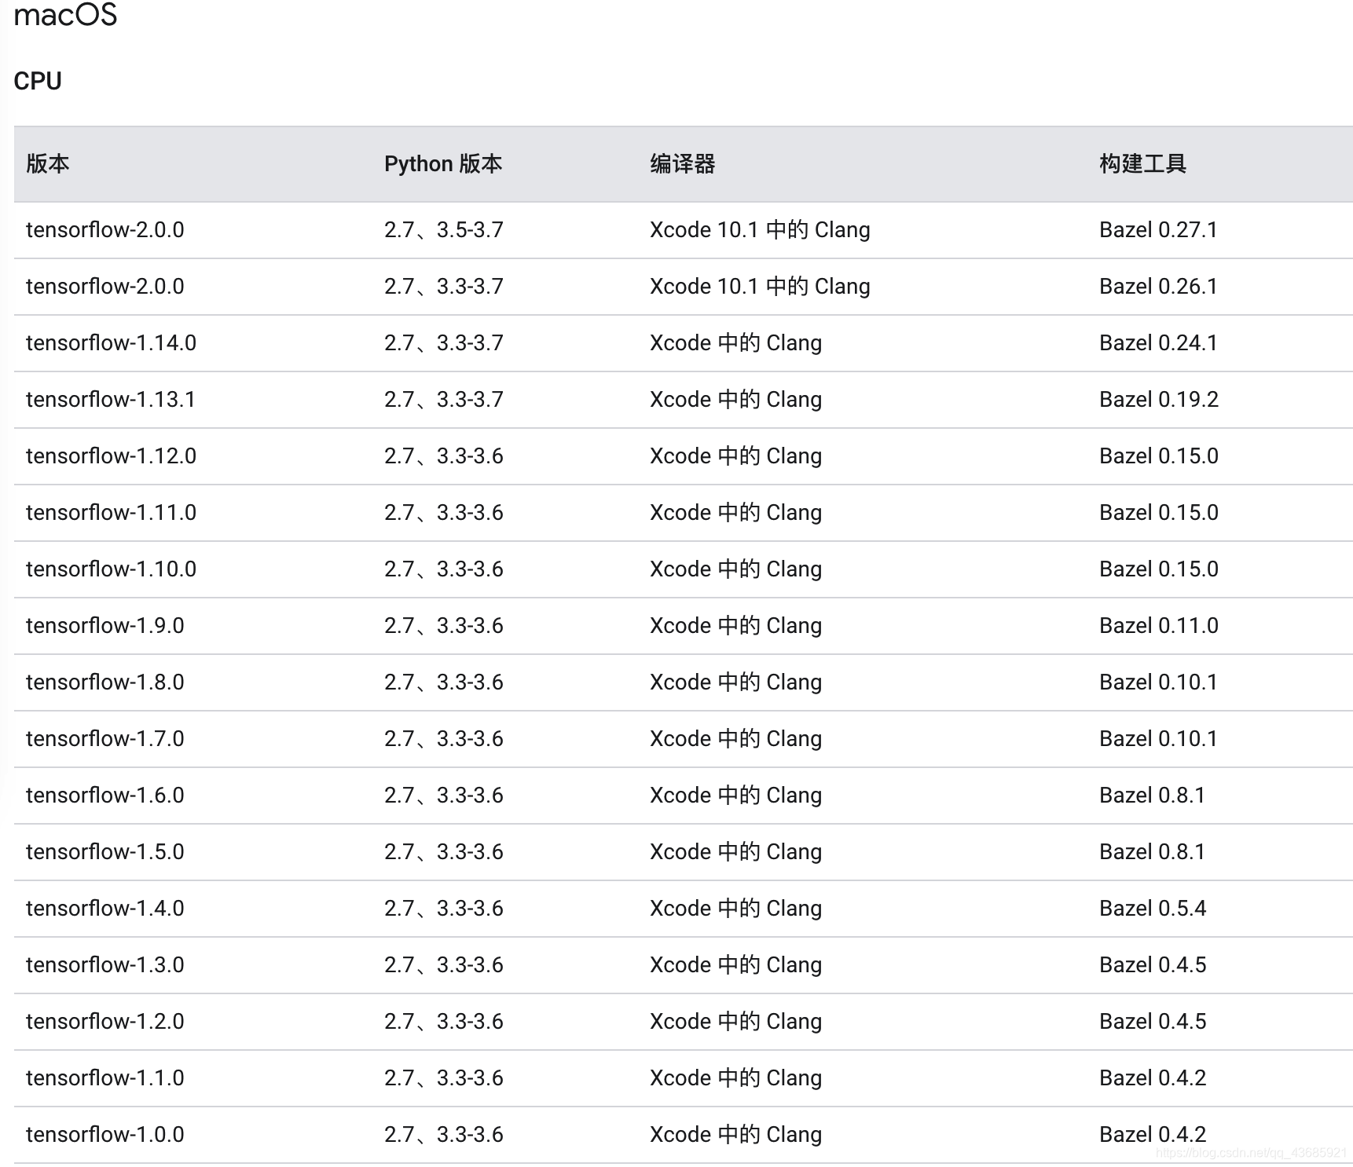This screenshot has height=1167, width=1353.
Task: Select Bazel 0.10.1 in tensorflow-1.8.0 row
Action: click(1158, 682)
